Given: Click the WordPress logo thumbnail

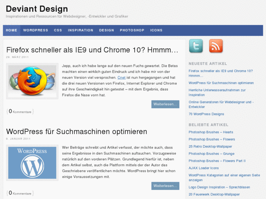Looking at the screenshot, I should point(32,163).
